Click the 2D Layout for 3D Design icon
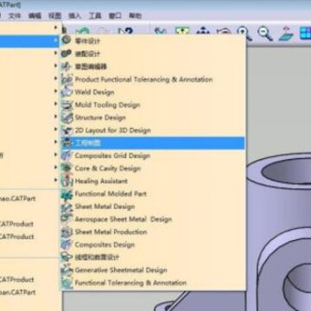 [x=67, y=130]
